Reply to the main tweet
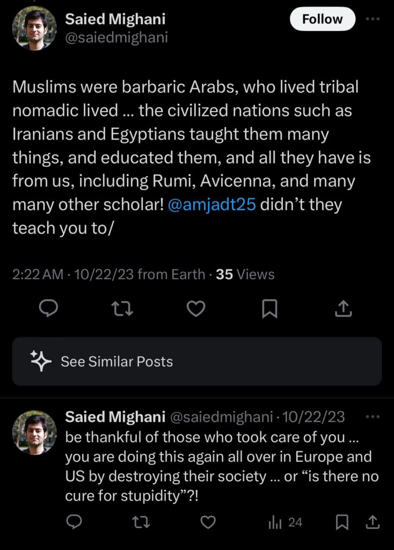 pyautogui.click(x=48, y=308)
